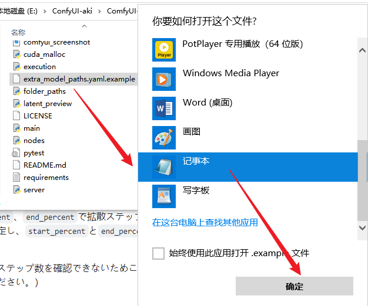368x306 pixels.
Task: Select the Windows Media Player icon
Action: coord(164,79)
